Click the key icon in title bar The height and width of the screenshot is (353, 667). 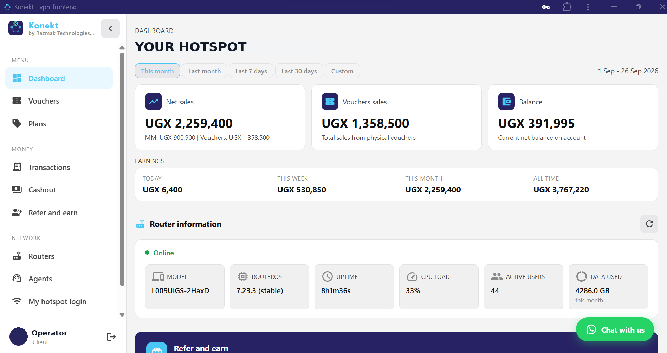click(545, 7)
